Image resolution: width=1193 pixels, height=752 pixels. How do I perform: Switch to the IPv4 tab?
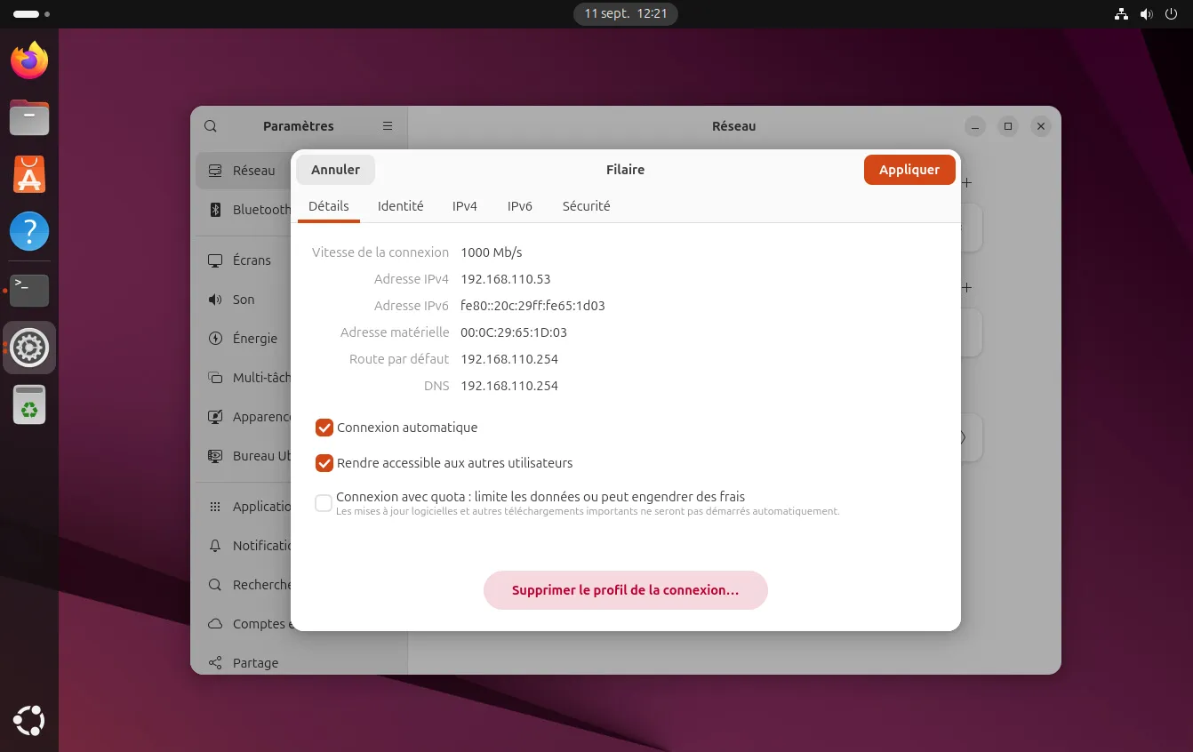pyautogui.click(x=464, y=206)
